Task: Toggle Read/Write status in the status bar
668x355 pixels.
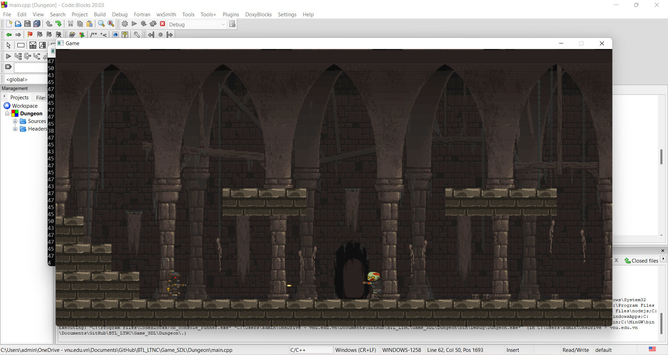Action: pos(576,350)
